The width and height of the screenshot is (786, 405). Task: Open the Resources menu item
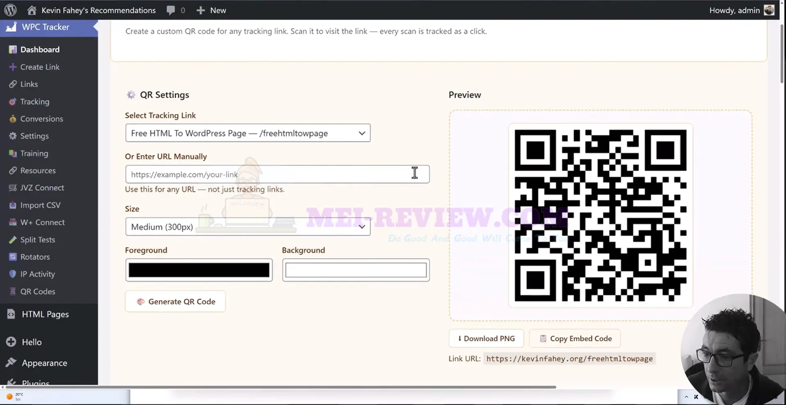pyautogui.click(x=38, y=171)
